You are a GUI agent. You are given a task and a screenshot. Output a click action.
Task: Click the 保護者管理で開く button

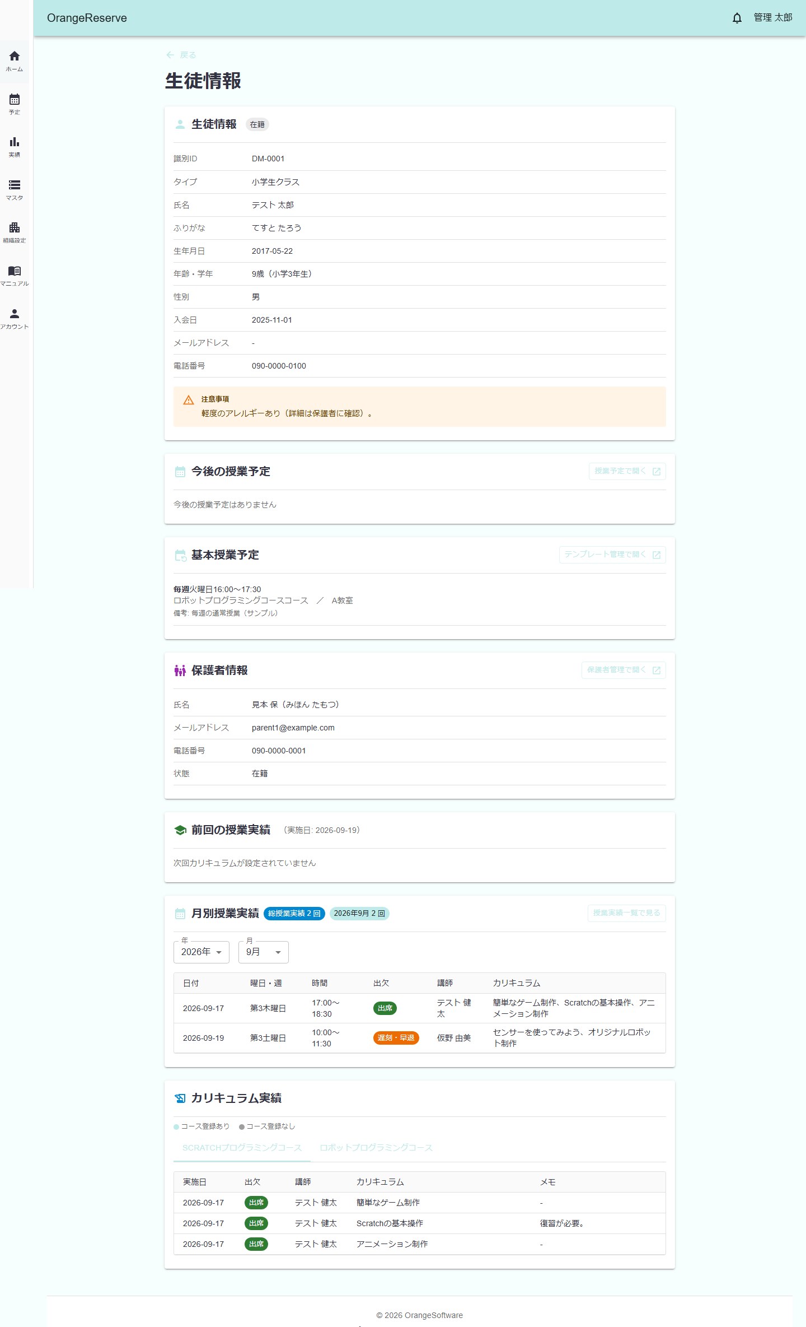[624, 670]
